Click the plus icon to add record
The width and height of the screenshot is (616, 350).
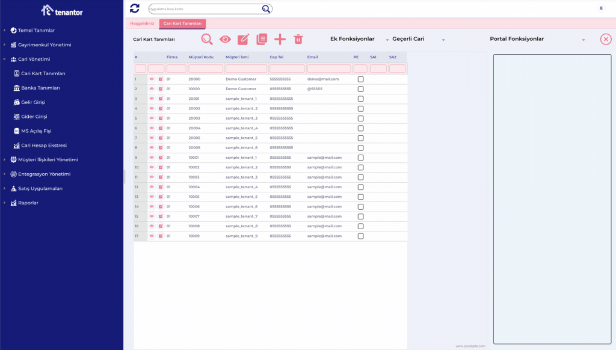(x=280, y=39)
